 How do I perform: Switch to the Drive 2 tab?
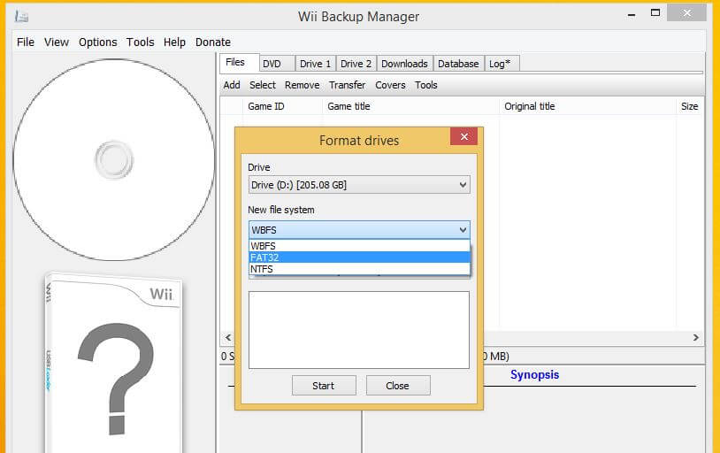356,64
